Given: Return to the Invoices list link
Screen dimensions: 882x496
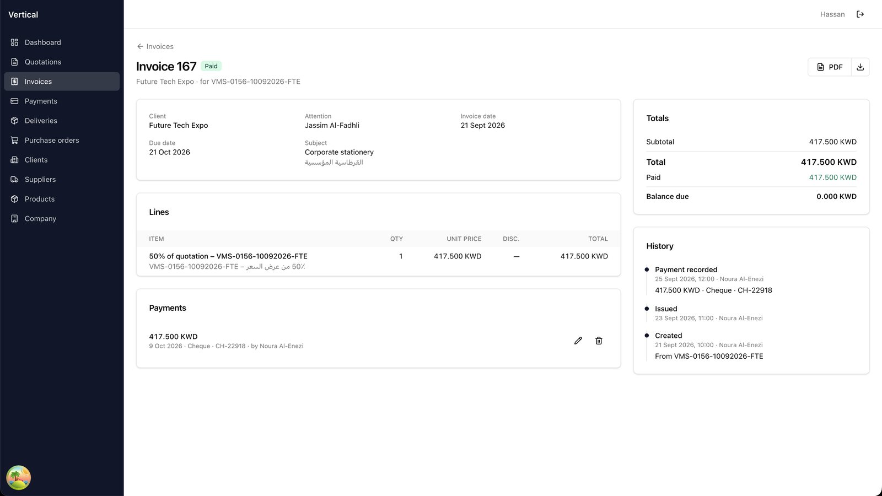Looking at the screenshot, I should click(x=155, y=46).
